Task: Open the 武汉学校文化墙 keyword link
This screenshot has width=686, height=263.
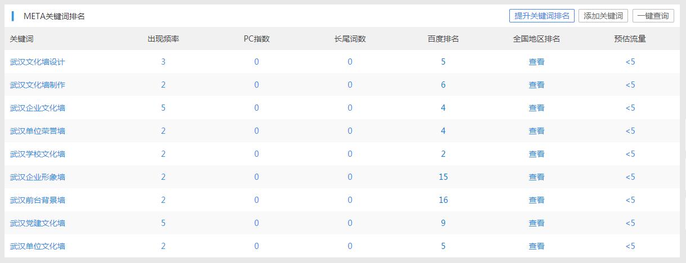Action: 38,154
